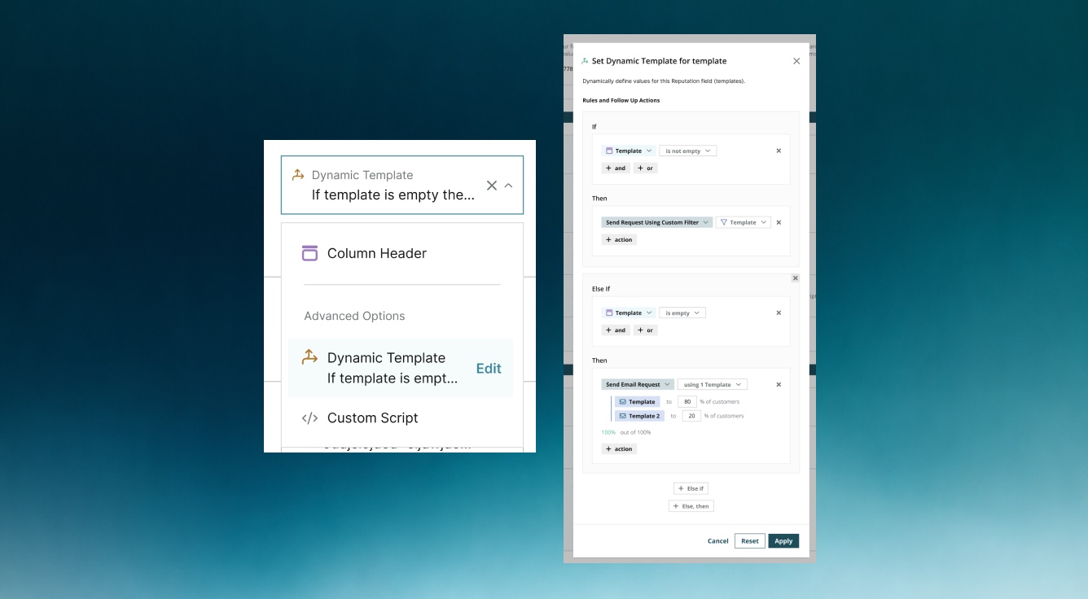Click the '+ Else if' button
The height and width of the screenshot is (599, 1088).
[x=691, y=488]
